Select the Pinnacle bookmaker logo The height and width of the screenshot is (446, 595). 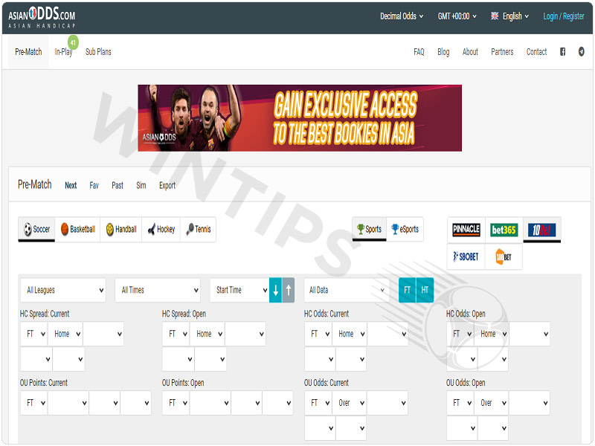pos(466,230)
